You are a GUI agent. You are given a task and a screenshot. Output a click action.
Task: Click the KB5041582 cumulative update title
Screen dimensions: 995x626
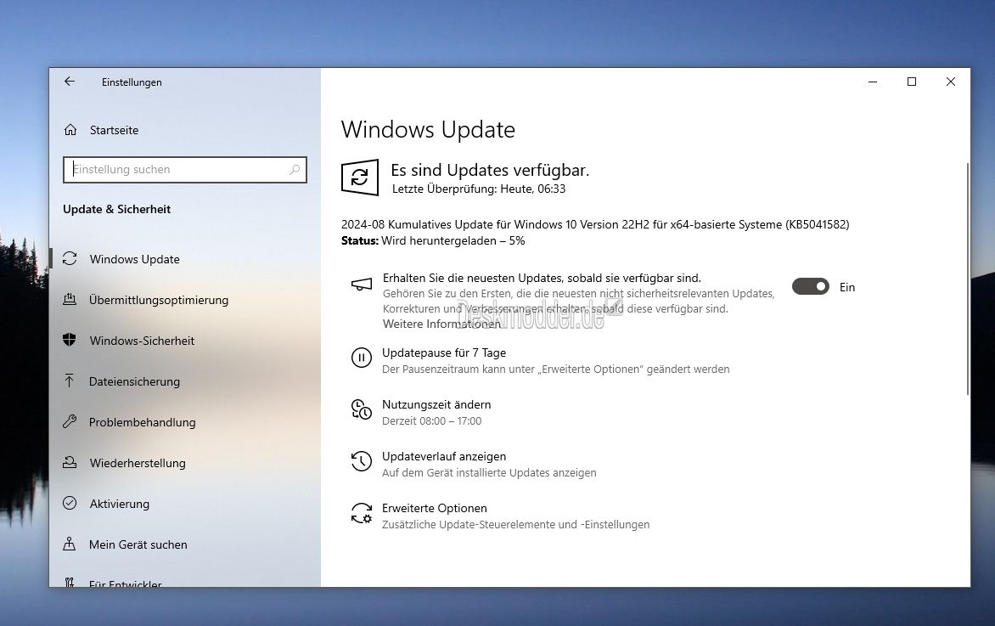tap(595, 224)
